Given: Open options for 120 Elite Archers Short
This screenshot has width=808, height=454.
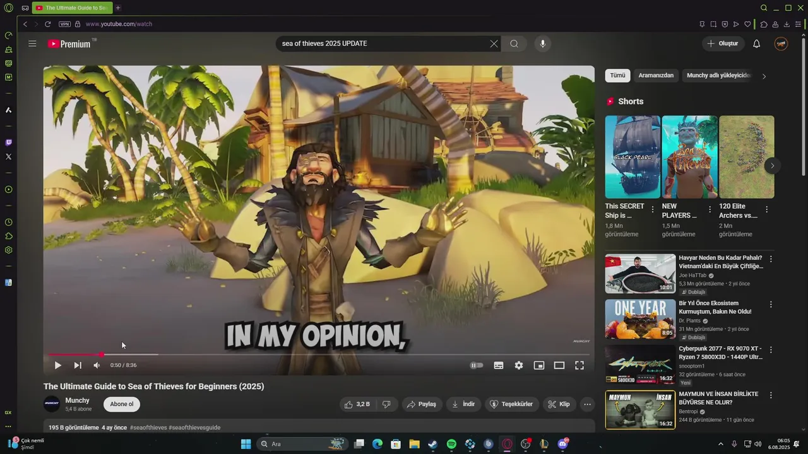Looking at the screenshot, I should point(766,209).
